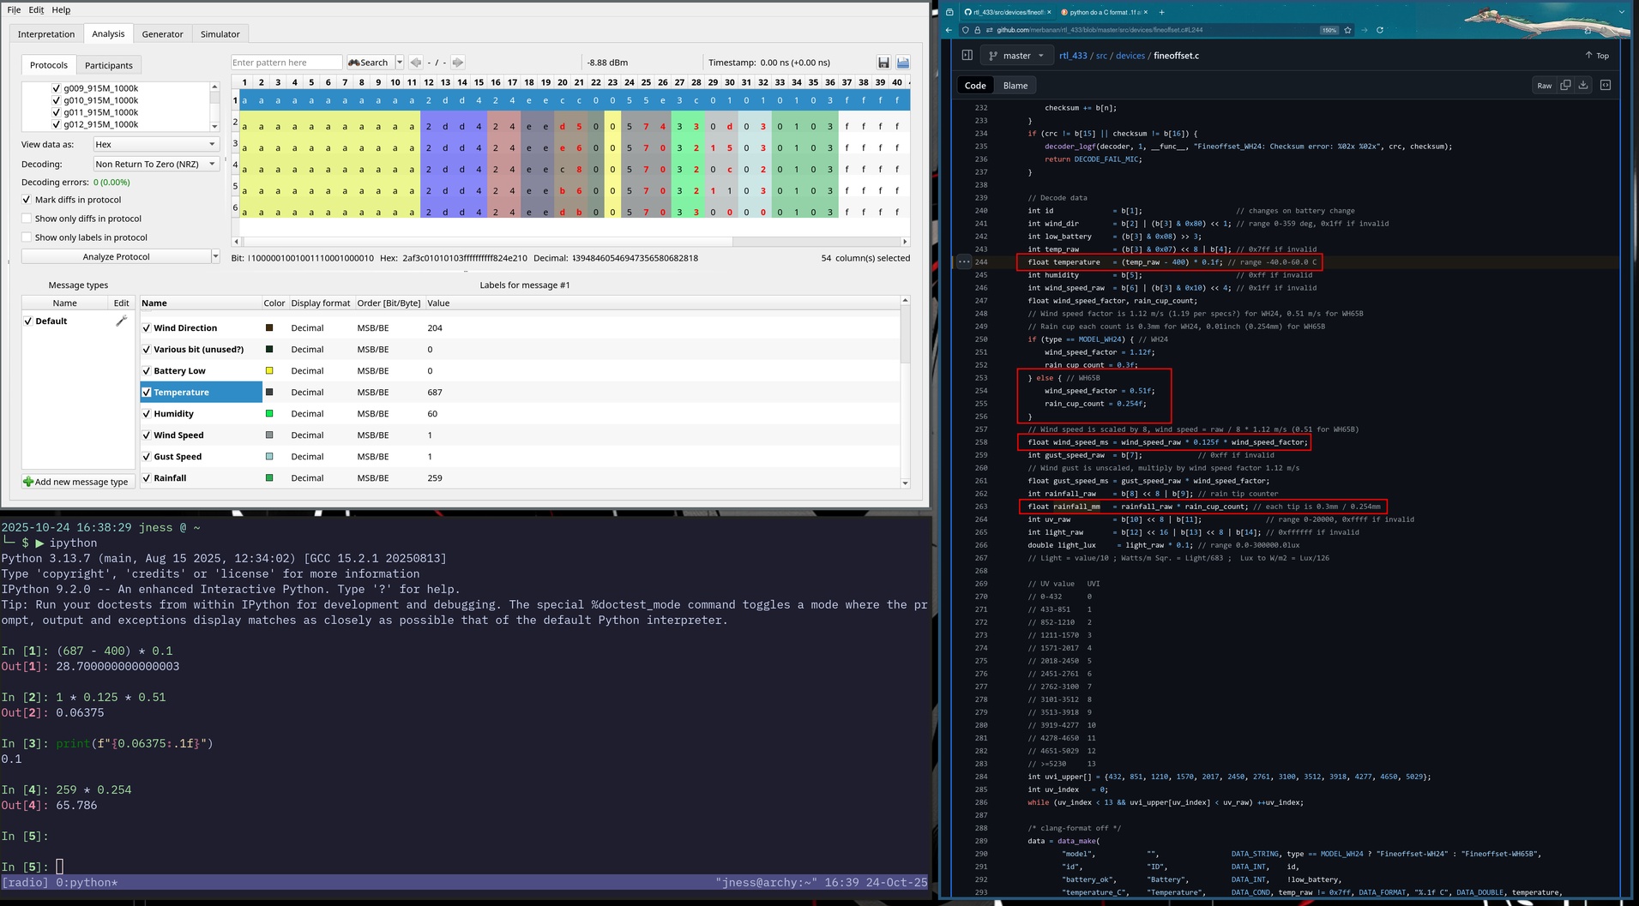Image resolution: width=1639 pixels, height=906 pixels.
Task: Copy raw file contents icon
Action: point(1565,85)
